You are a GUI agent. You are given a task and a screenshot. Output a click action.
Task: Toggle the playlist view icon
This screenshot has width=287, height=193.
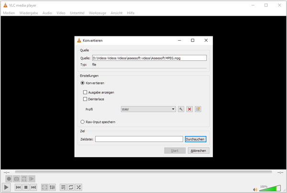click(x=63, y=187)
